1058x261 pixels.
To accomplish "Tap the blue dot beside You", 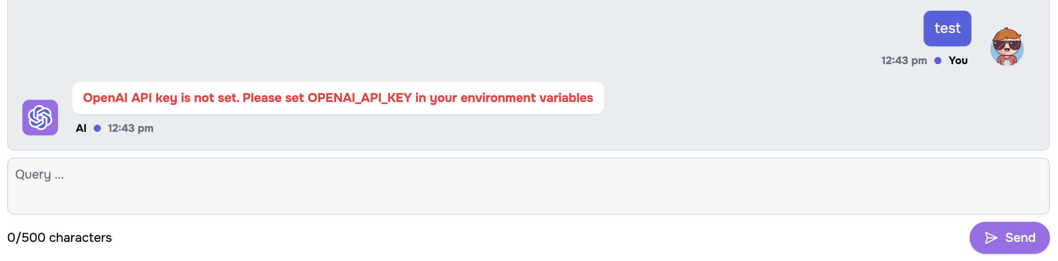I will (x=938, y=60).
